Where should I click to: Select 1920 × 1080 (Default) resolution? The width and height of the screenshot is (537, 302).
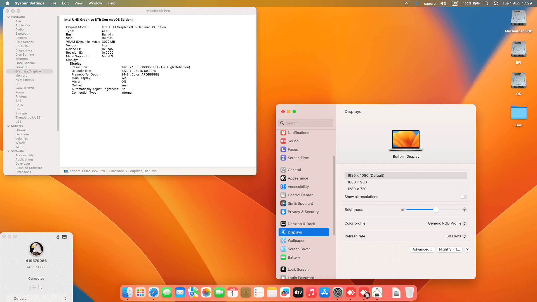click(406, 175)
